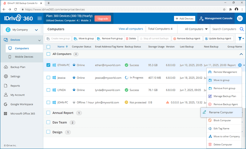Click the red warning icon on JOHN-PC row

click(x=168, y=102)
